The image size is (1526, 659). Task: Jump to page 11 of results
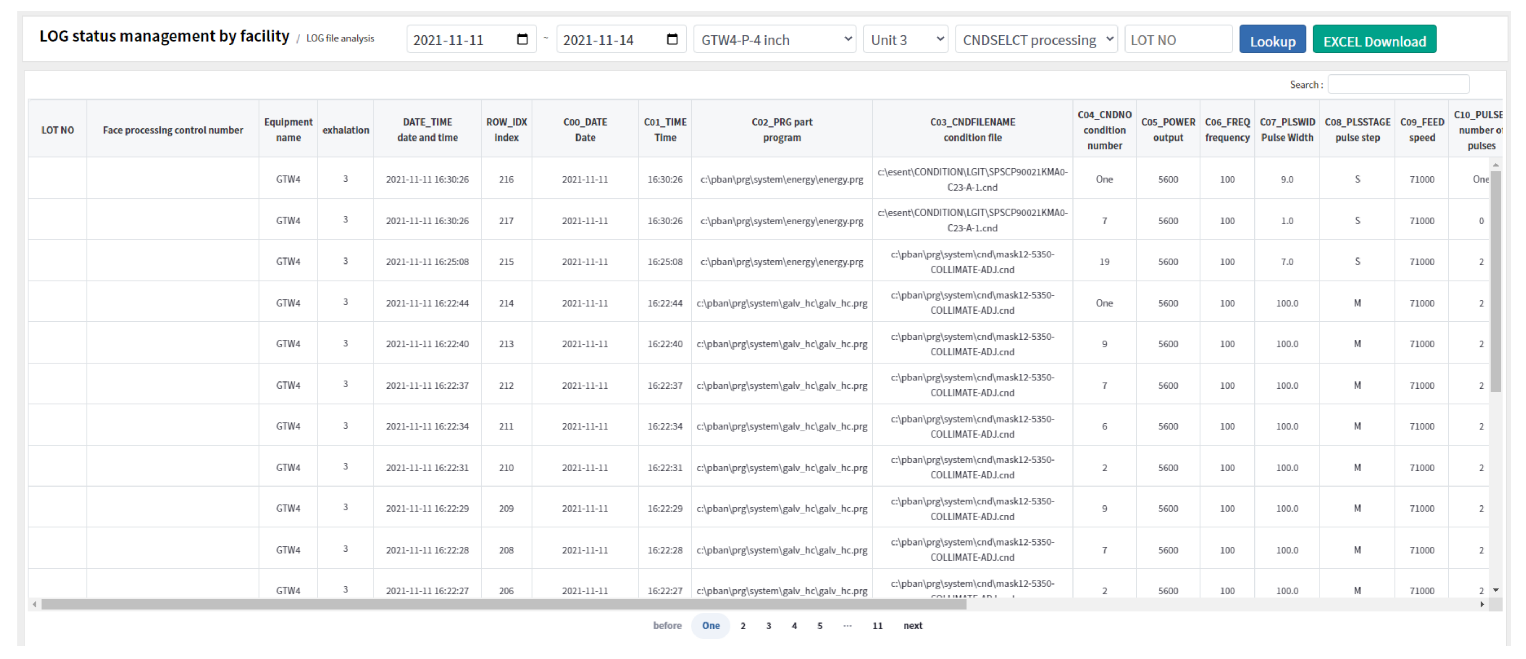[877, 626]
